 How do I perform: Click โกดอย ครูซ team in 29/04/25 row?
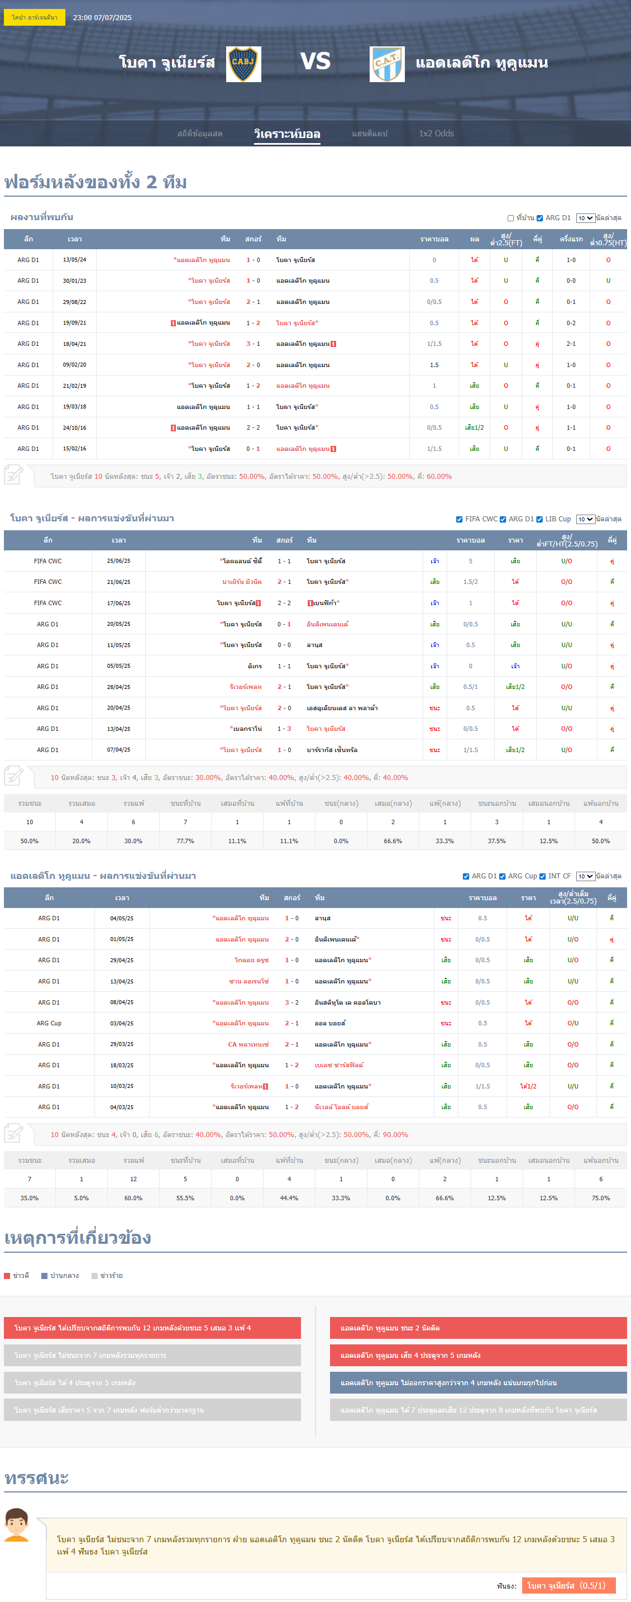click(x=252, y=960)
